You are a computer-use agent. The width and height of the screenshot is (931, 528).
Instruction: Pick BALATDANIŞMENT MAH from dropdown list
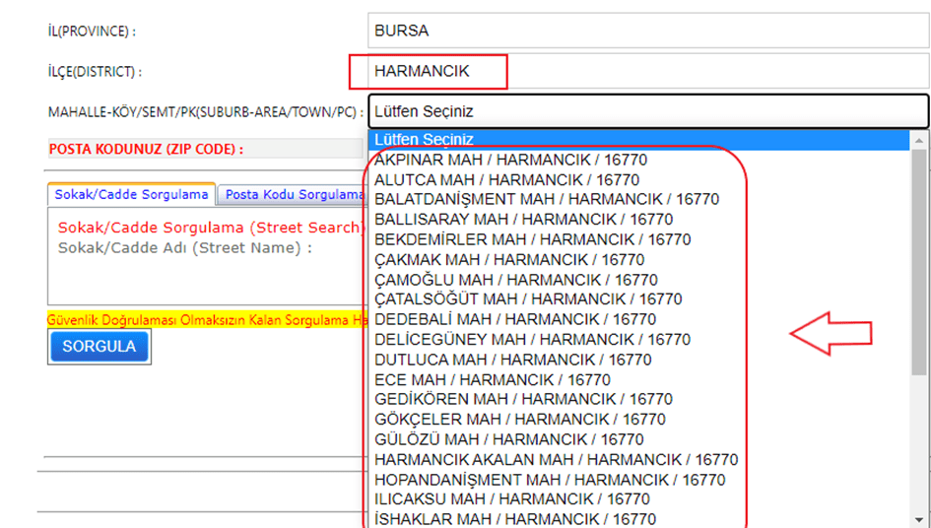click(547, 199)
